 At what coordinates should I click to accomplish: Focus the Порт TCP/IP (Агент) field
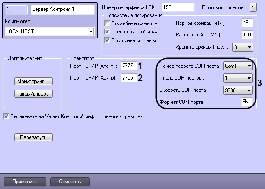(x=129, y=66)
